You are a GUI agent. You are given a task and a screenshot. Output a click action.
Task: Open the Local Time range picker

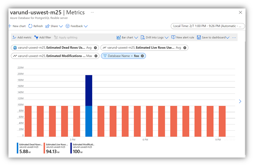tap(208, 26)
